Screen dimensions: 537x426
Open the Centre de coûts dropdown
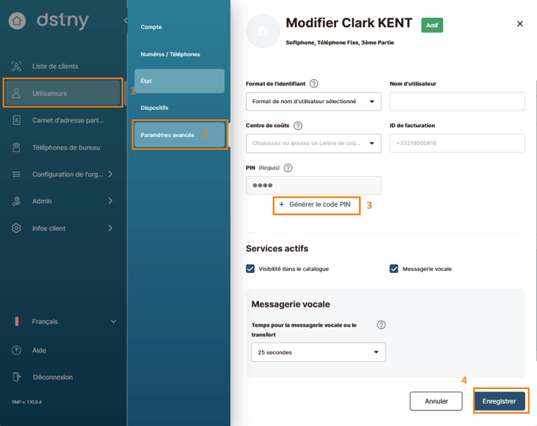pos(313,143)
